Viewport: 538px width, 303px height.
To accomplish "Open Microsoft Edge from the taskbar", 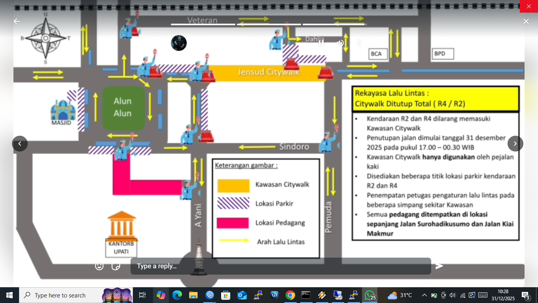I will [x=177, y=295].
